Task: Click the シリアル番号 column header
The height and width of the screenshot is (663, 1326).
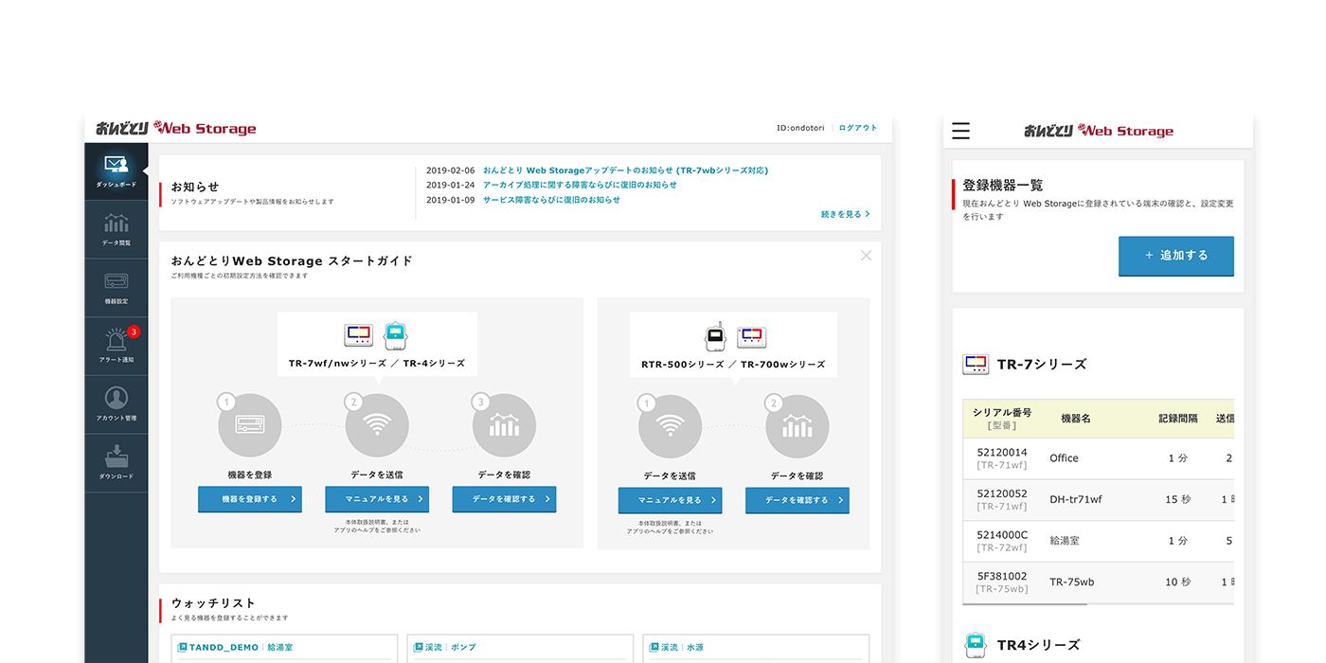Action: 1002,419
